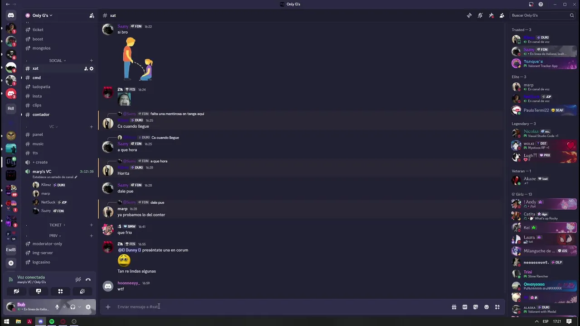The width and height of the screenshot is (580, 326).
Task: Toggle channel notification mute bell
Action: click(480, 15)
